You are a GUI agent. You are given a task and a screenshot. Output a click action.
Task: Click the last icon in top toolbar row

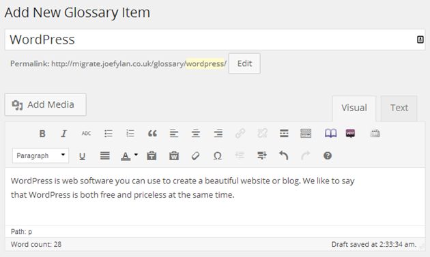coord(375,134)
